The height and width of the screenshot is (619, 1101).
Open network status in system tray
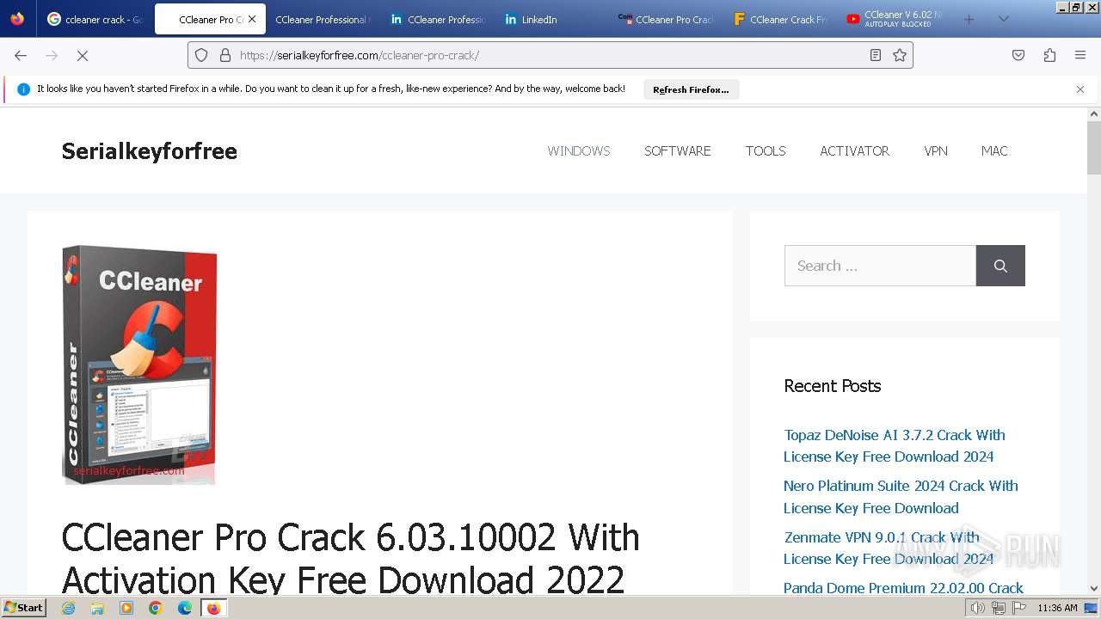(x=999, y=608)
